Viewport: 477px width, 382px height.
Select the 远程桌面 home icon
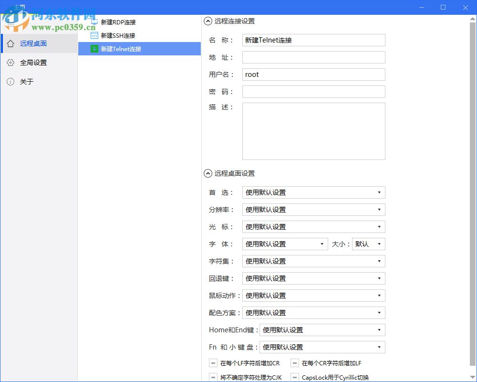[10, 43]
